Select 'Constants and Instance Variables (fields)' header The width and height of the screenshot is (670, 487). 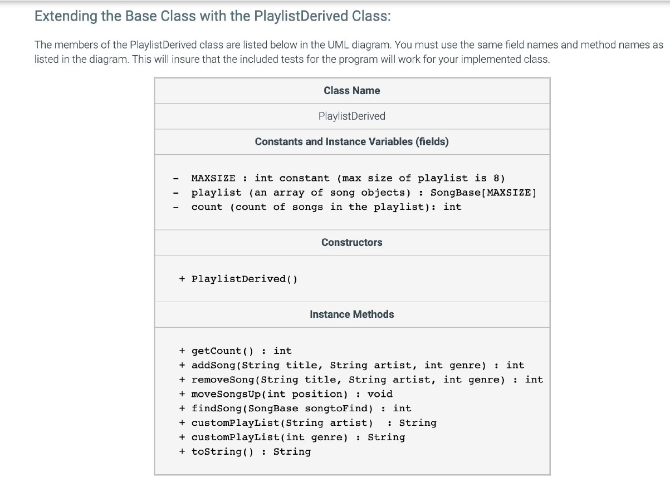click(352, 142)
